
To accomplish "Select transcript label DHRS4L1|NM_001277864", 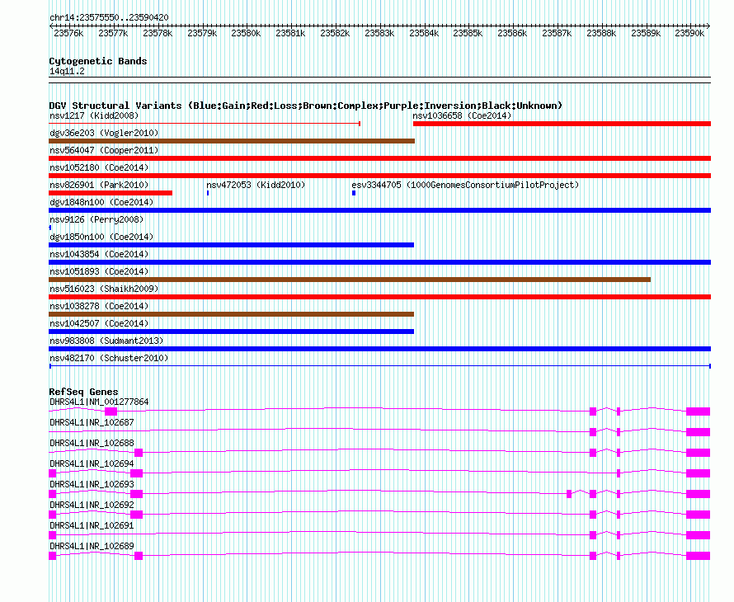I will pos(99,402).
